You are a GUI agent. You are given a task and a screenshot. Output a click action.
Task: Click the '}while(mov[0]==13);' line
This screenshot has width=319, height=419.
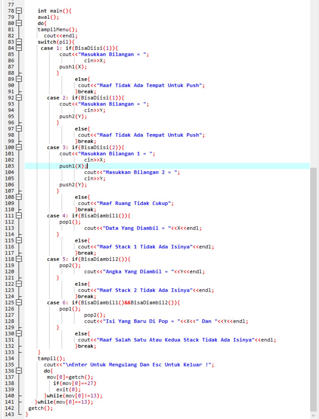point(64,402)
